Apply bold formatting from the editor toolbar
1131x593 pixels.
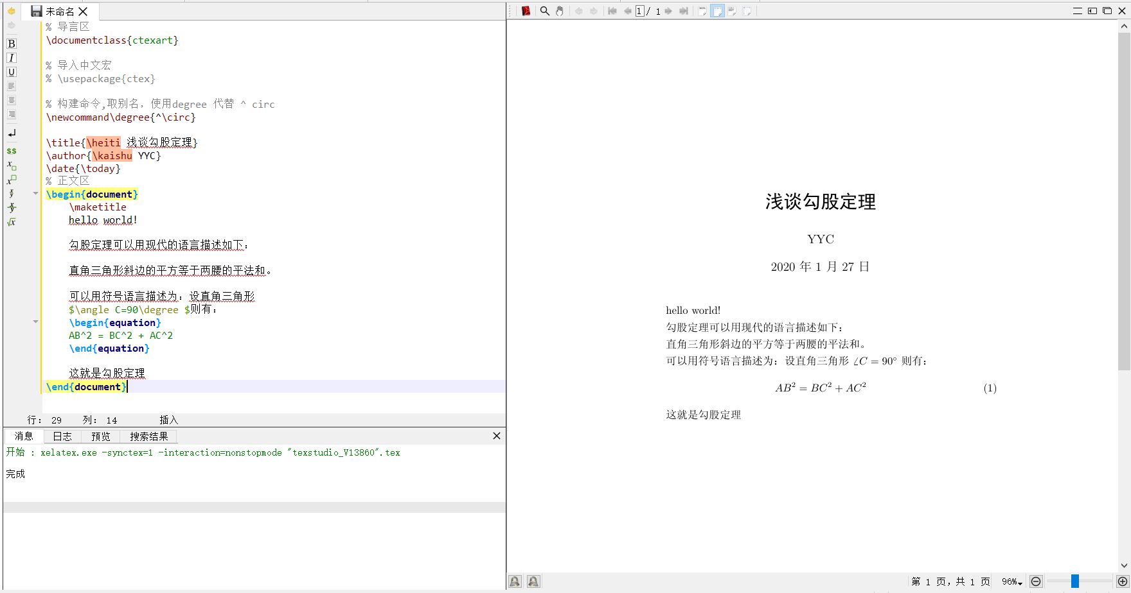point(11,44)
